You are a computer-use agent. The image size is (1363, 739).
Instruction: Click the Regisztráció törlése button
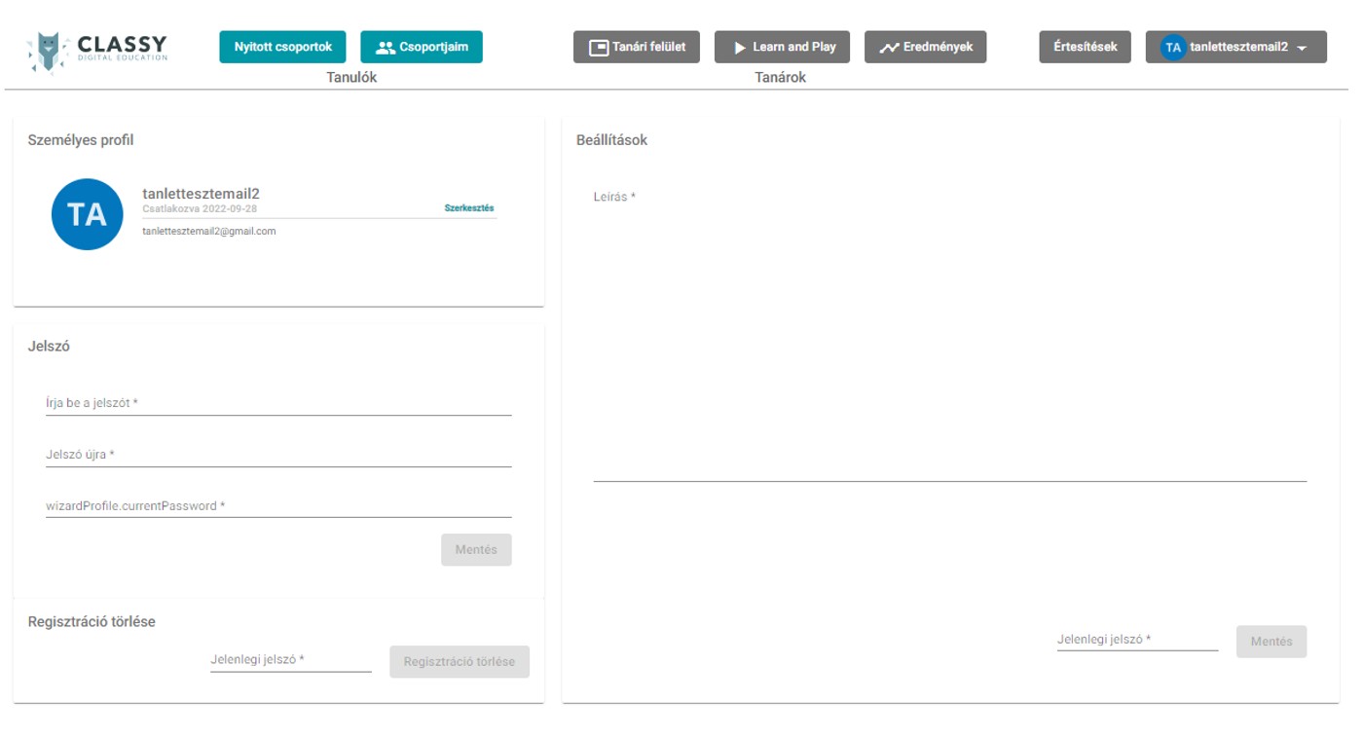coord(460,662)
